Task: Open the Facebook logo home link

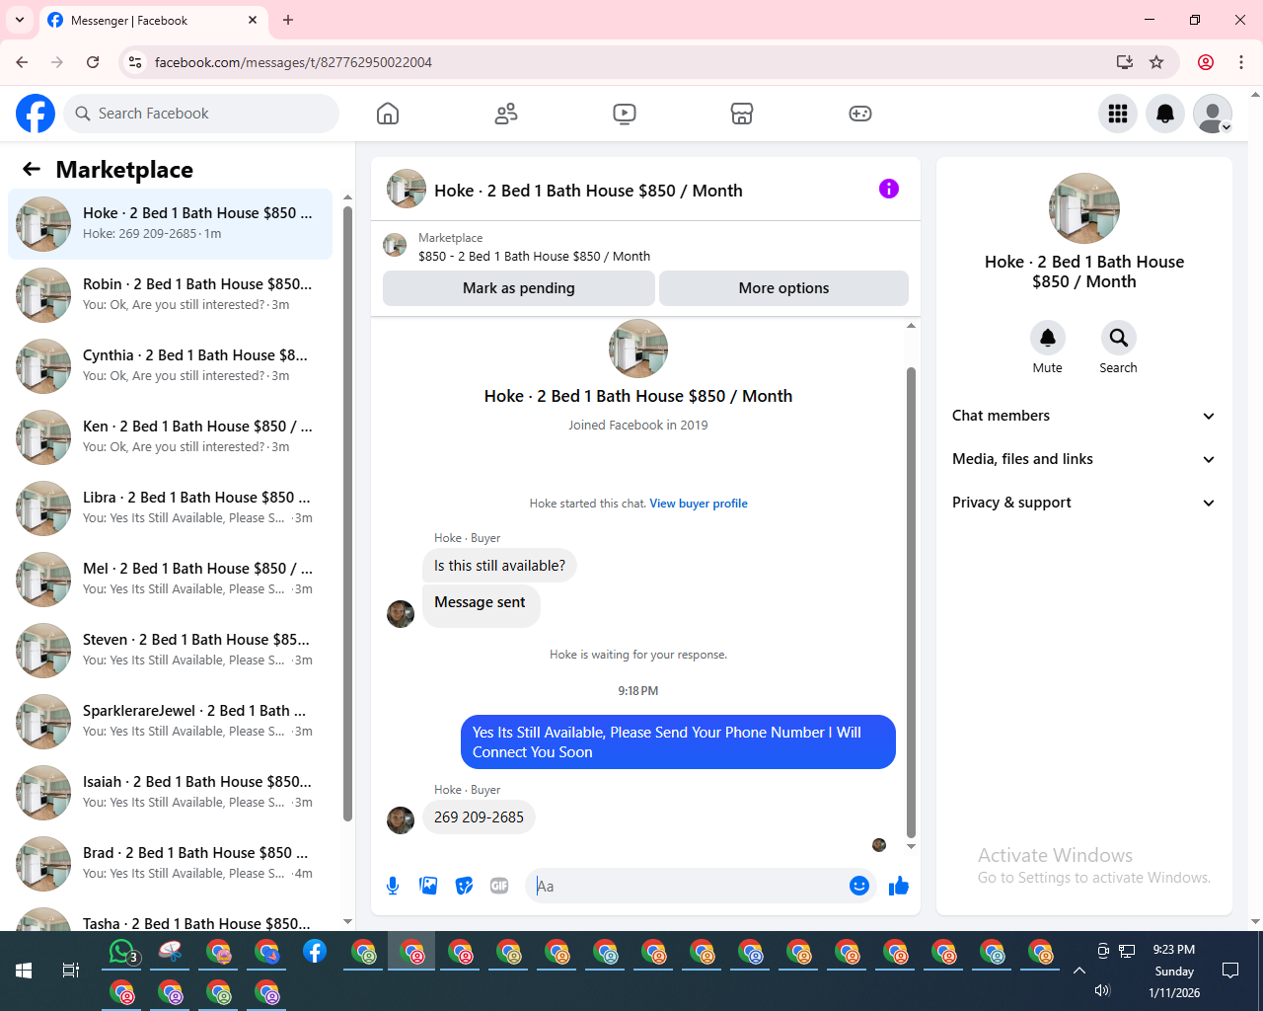Action: 36,114
